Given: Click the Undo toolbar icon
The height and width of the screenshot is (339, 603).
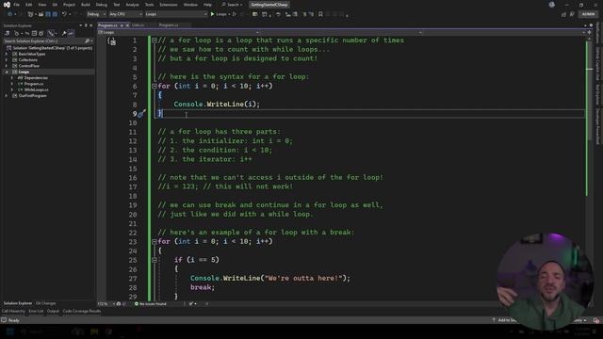Looking at the screenshot, I should click(x=64, y=14).
